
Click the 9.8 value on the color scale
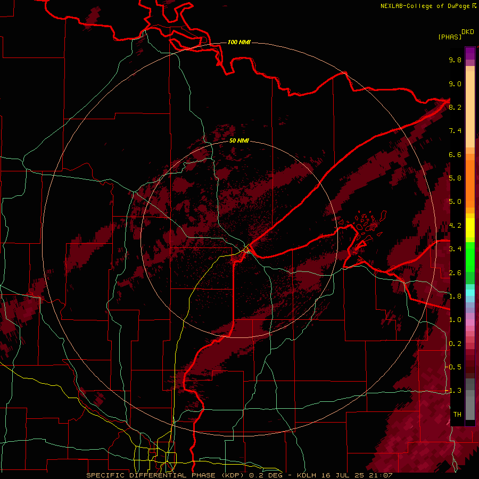[x=455, y=60]
